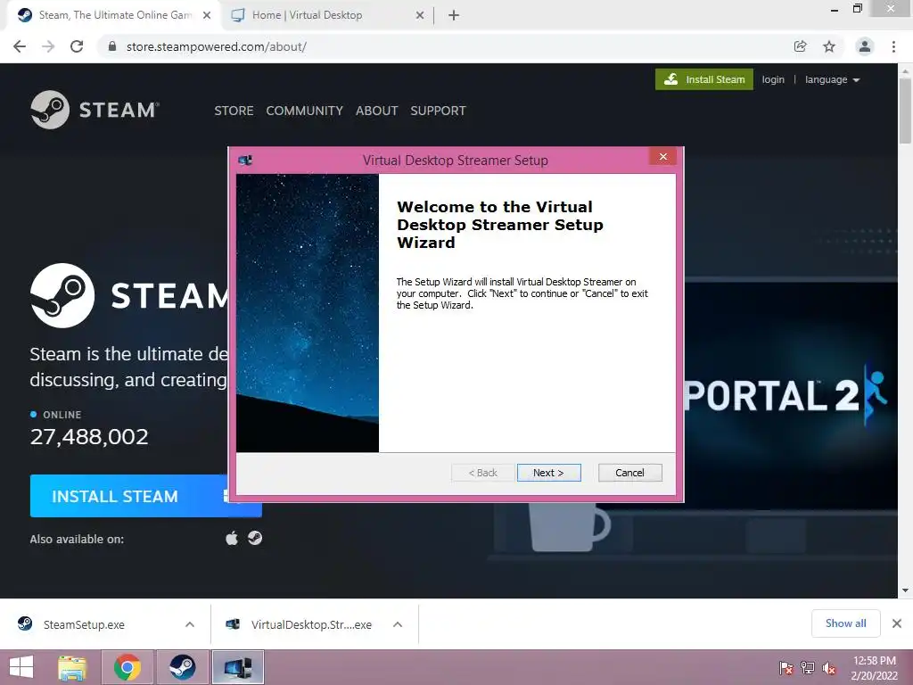Click the Virtual Desktop setup taskbar icon
The height and width of the screenshot is (685, 913).
tap(237, 667)
